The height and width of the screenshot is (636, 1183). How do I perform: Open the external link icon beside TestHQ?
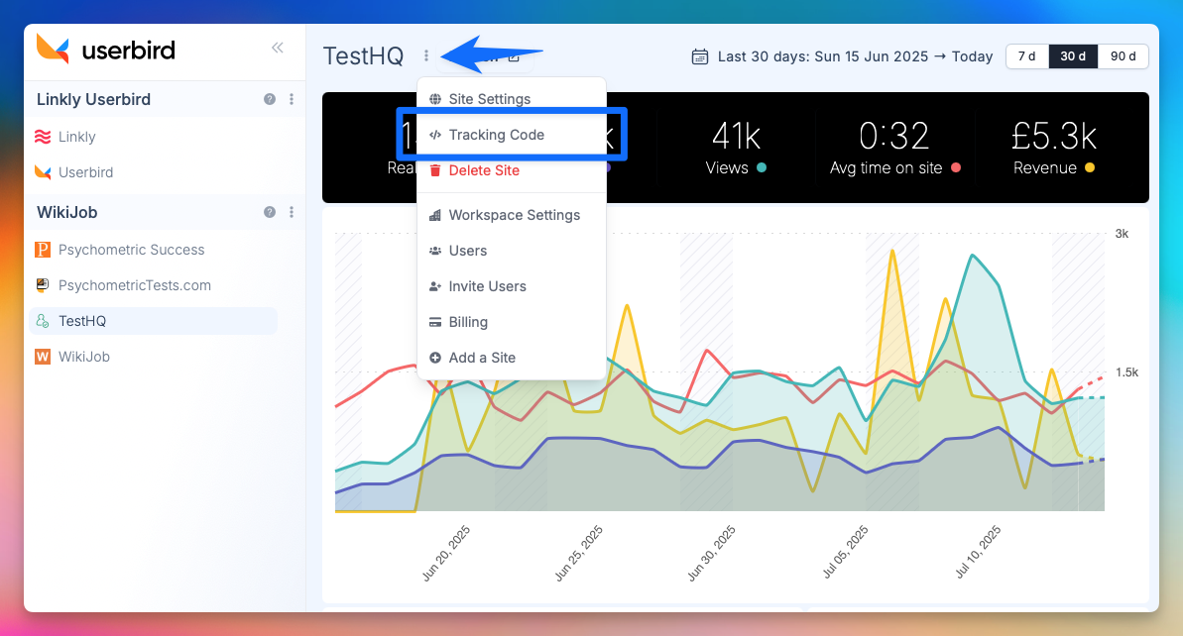pos(514,56)
